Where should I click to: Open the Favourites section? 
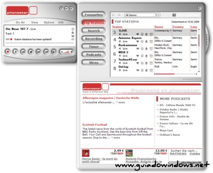pos(94,14)
